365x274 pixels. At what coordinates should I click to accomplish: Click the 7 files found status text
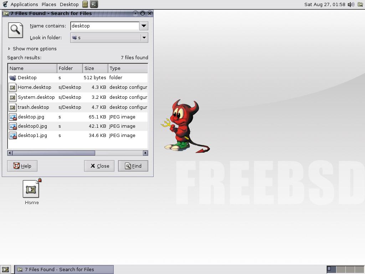pyautogui.click(x=134, y=57)
